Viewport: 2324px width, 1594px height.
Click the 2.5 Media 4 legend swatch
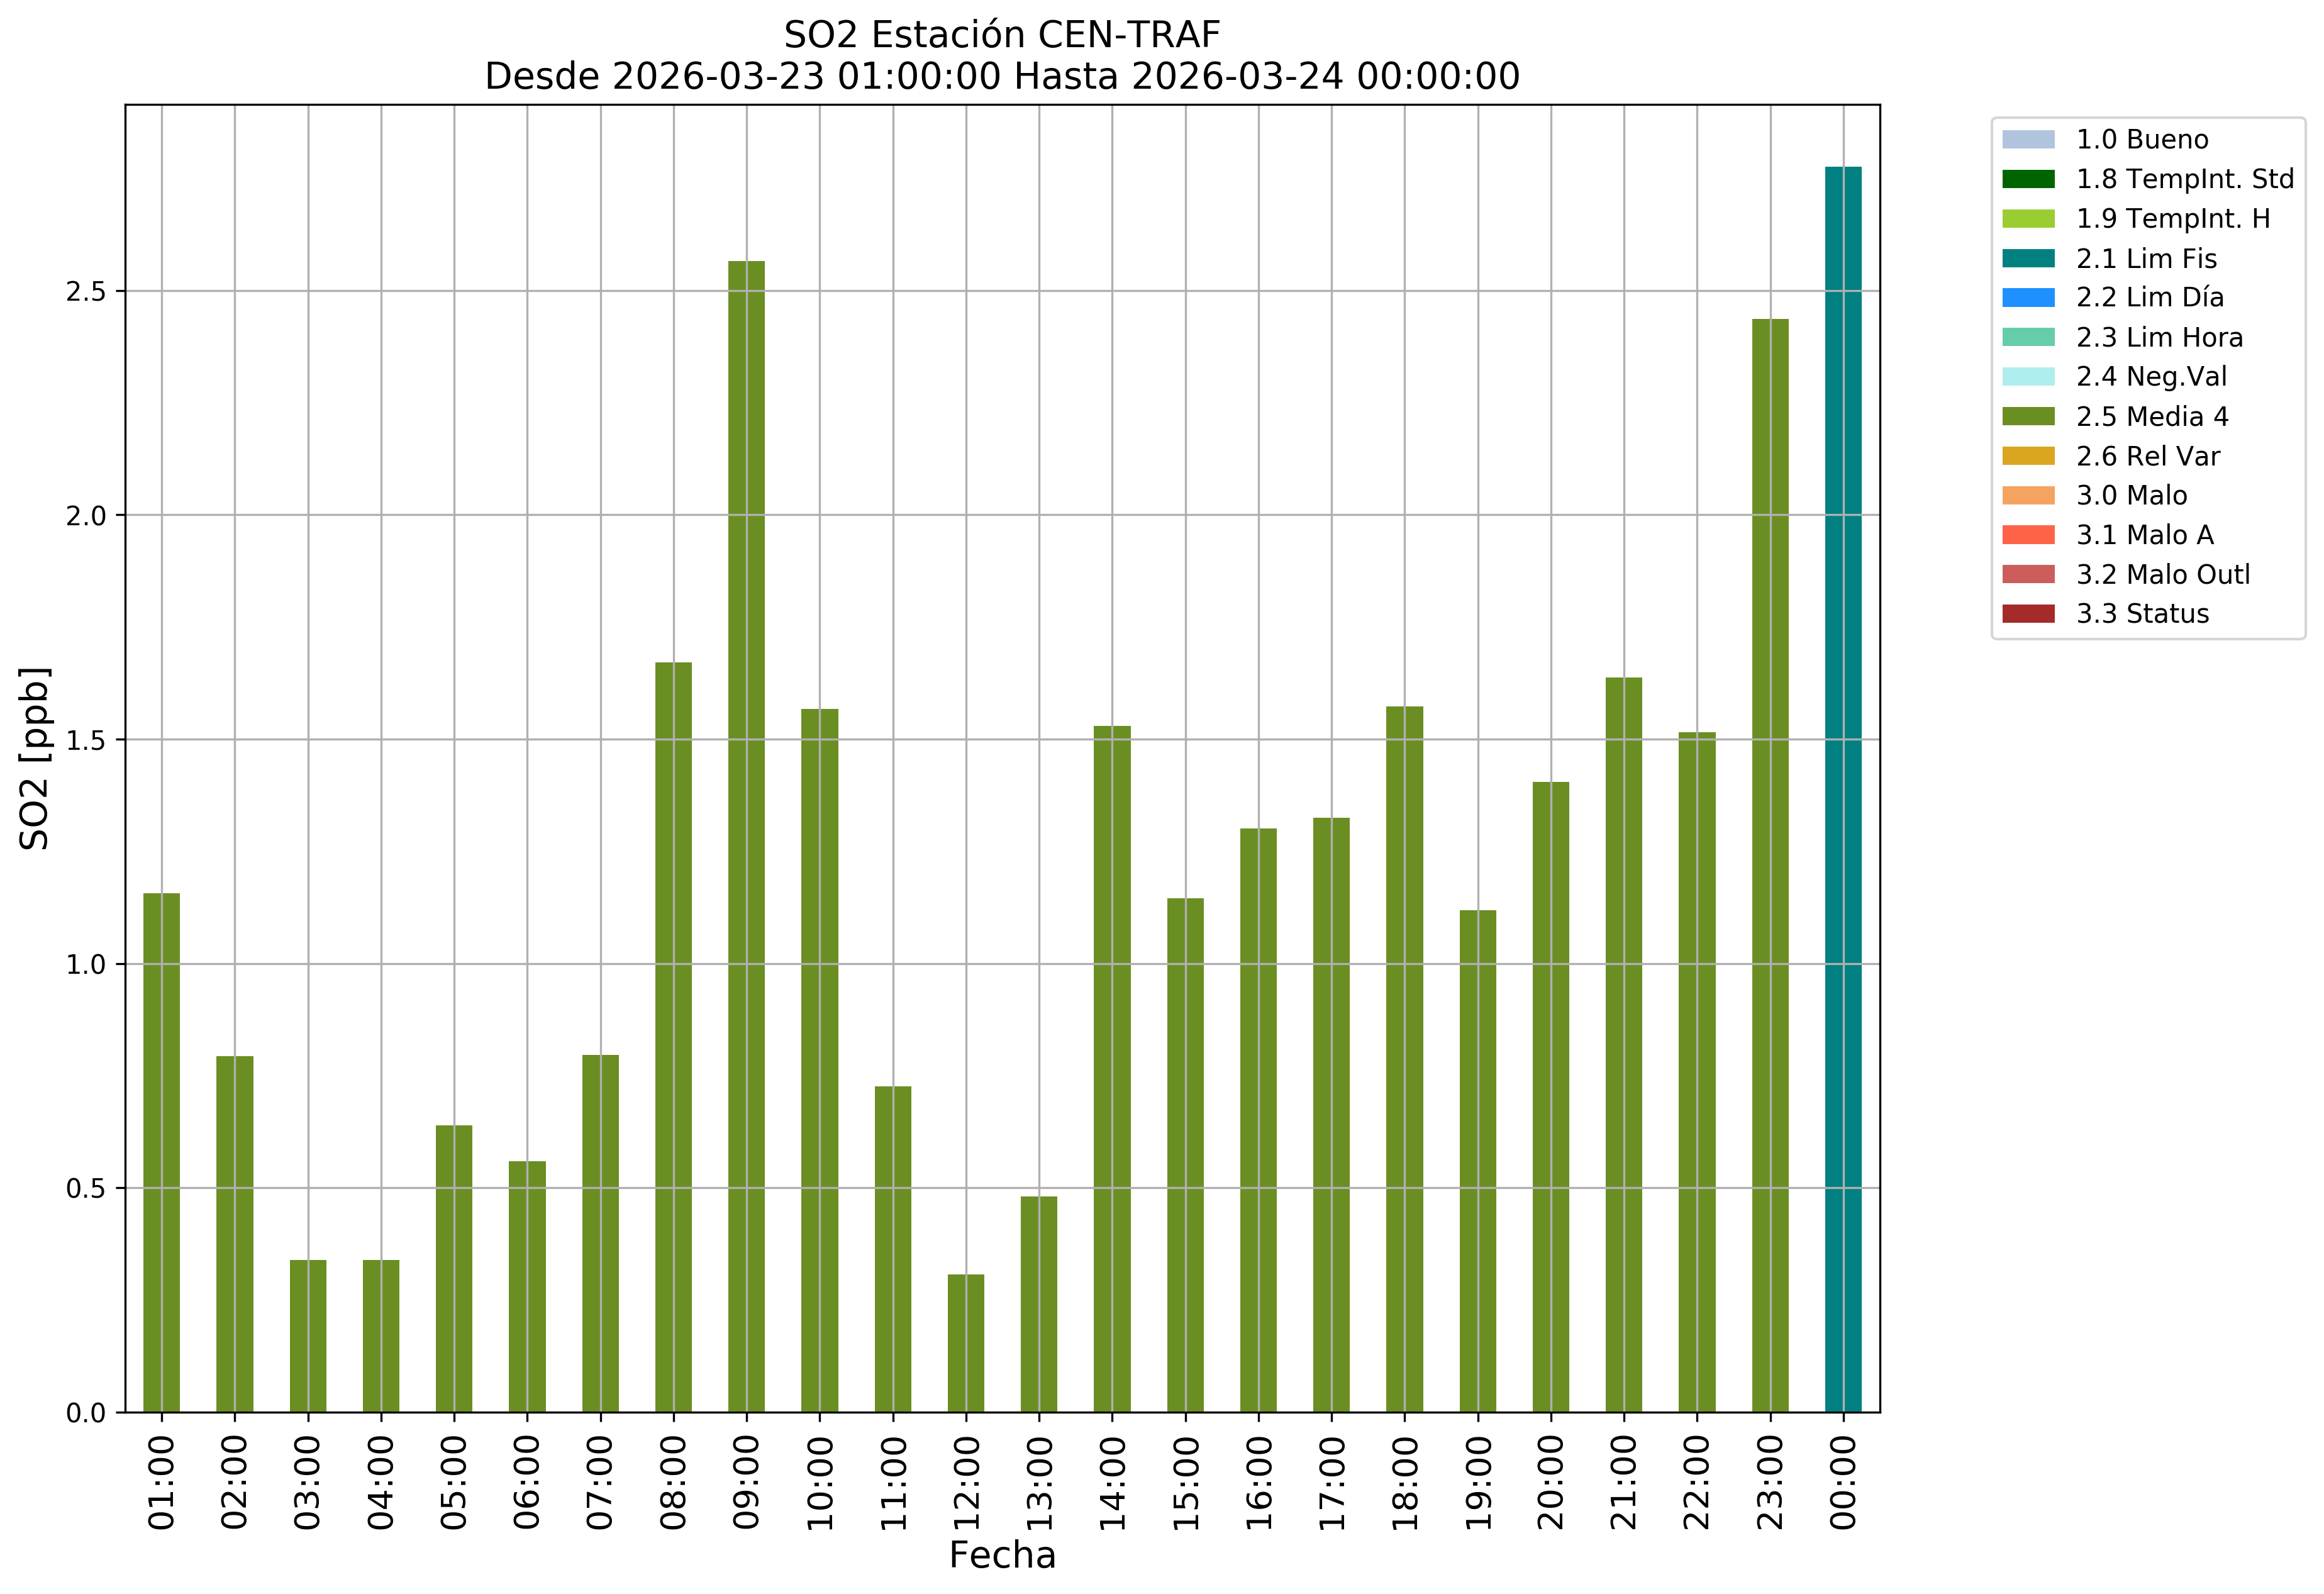click(2028, 417)
